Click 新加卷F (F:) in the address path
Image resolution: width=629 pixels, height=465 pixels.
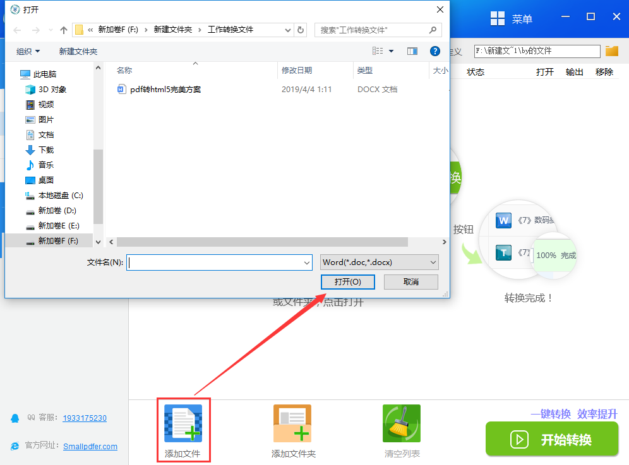(x=118, y=30)
